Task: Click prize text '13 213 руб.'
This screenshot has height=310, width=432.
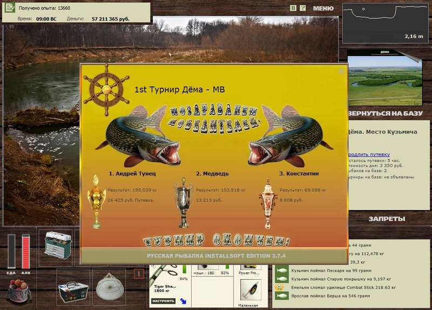Action: pyautogui.click(x=208, y=200)
